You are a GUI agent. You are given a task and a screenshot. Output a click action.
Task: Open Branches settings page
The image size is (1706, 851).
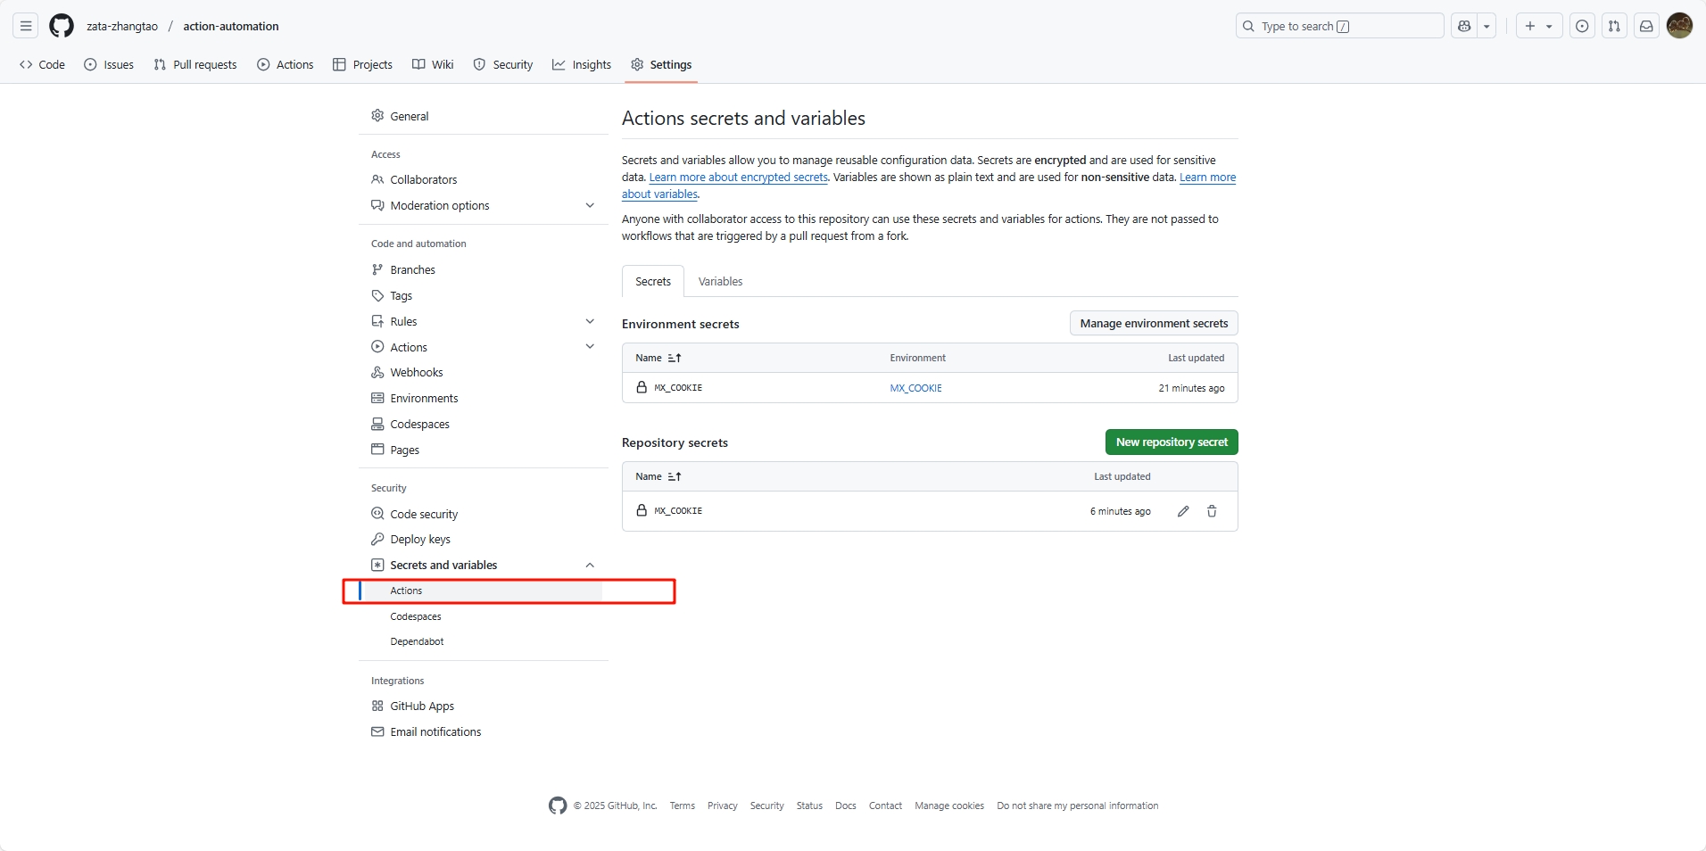click(x=484, y=269)
